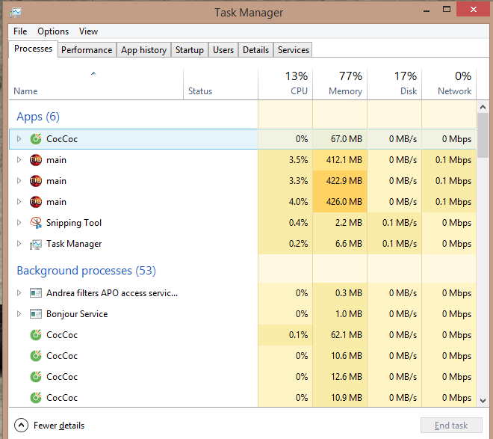Viewport: 493px width, 439px height.
Task: Expand the main process using 422.9 MB
Action: click(19, 181)
